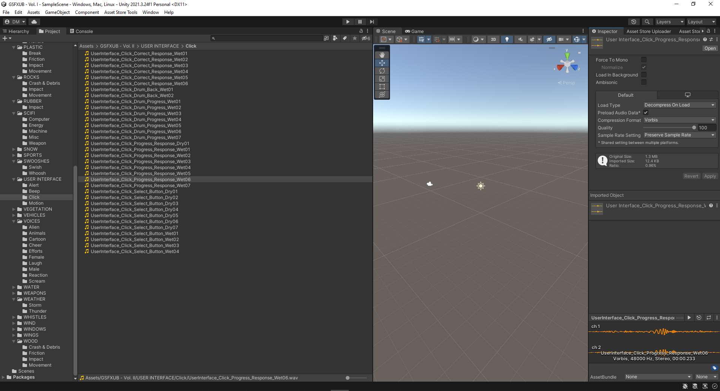Open the Asset Store Tools menu

click(x=121, y=12)
